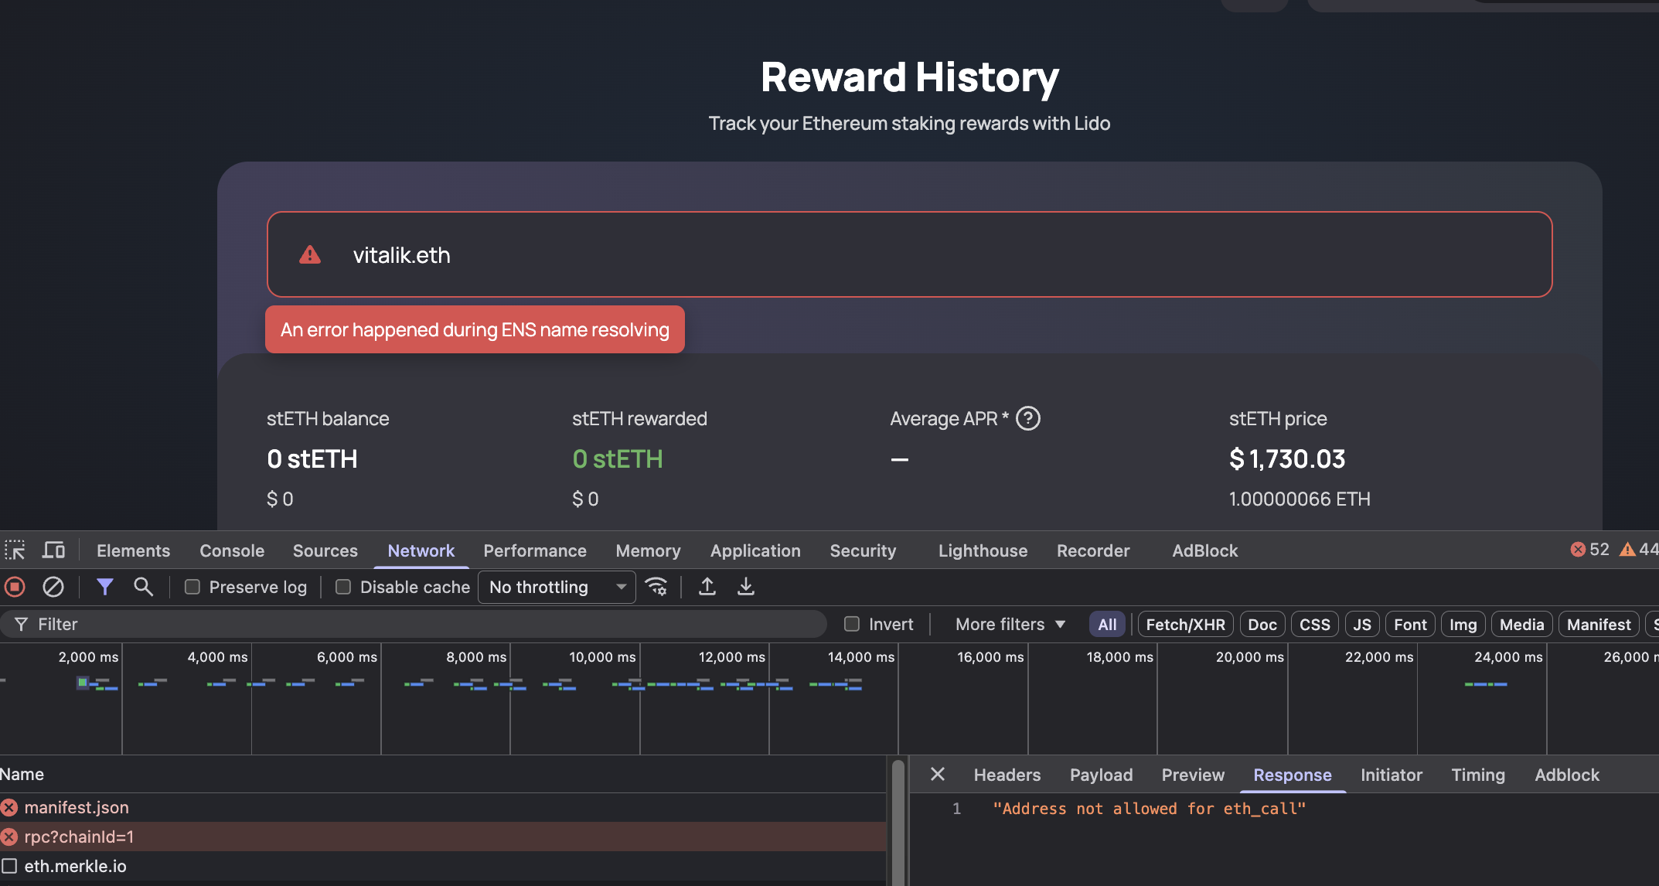The image size is (1659, 886).
Task: Filter requests by Media type
Action: [x=1522, y=624]
